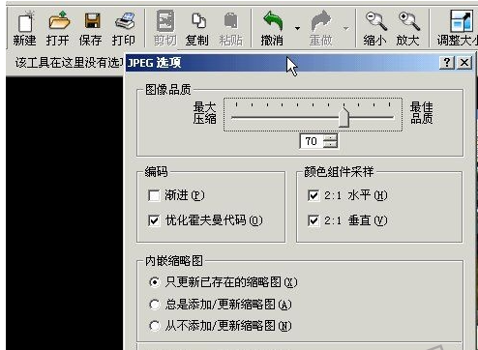
Task: Enable the 渐进 (P) progressive checkbox
Action: [154, 195]
